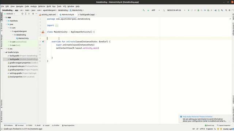
Task: Click the green analysis checkmark in editor
Action: 230,19
